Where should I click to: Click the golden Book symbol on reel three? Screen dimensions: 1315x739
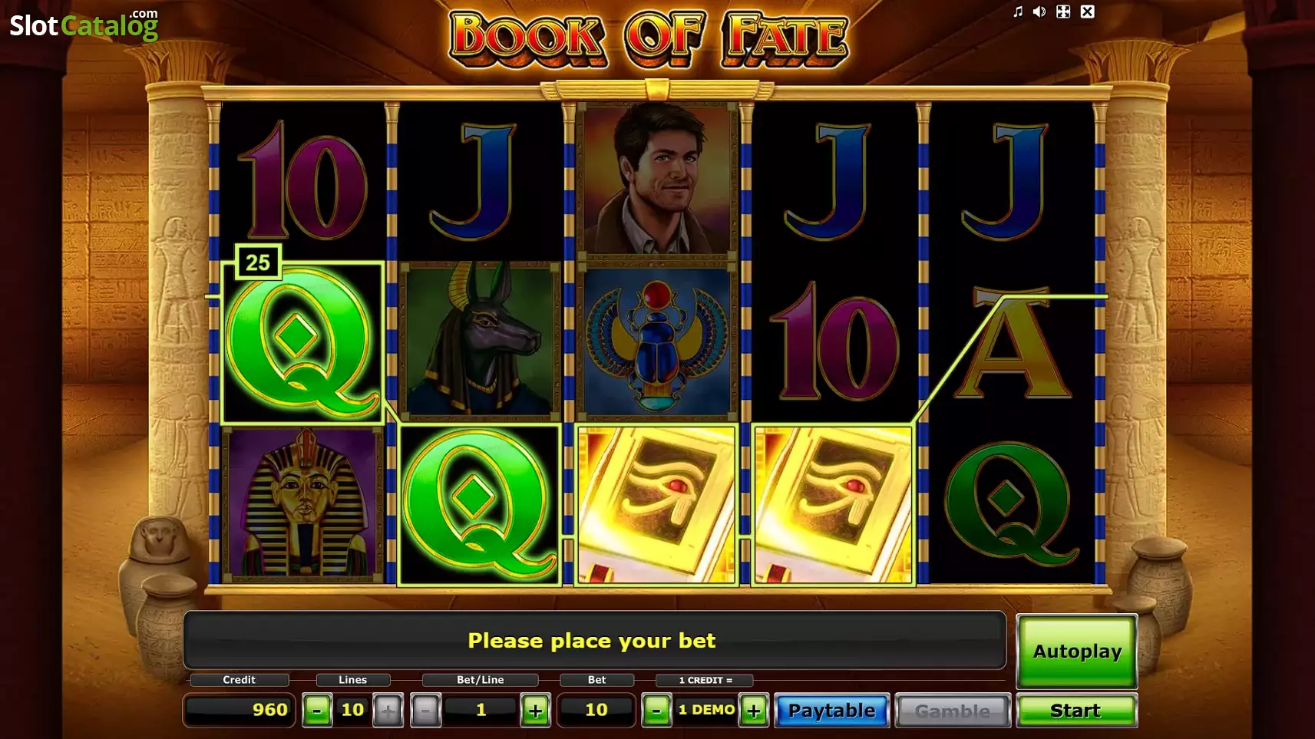[x=656, y=505]
